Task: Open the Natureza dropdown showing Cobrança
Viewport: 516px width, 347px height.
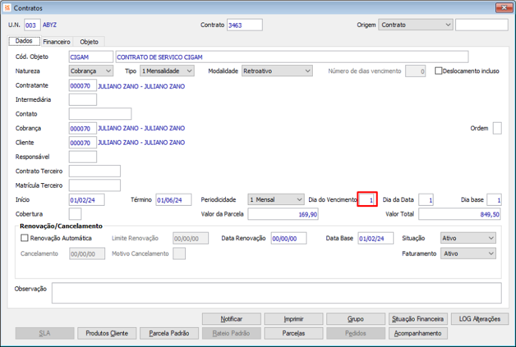Action: (91, 71)
